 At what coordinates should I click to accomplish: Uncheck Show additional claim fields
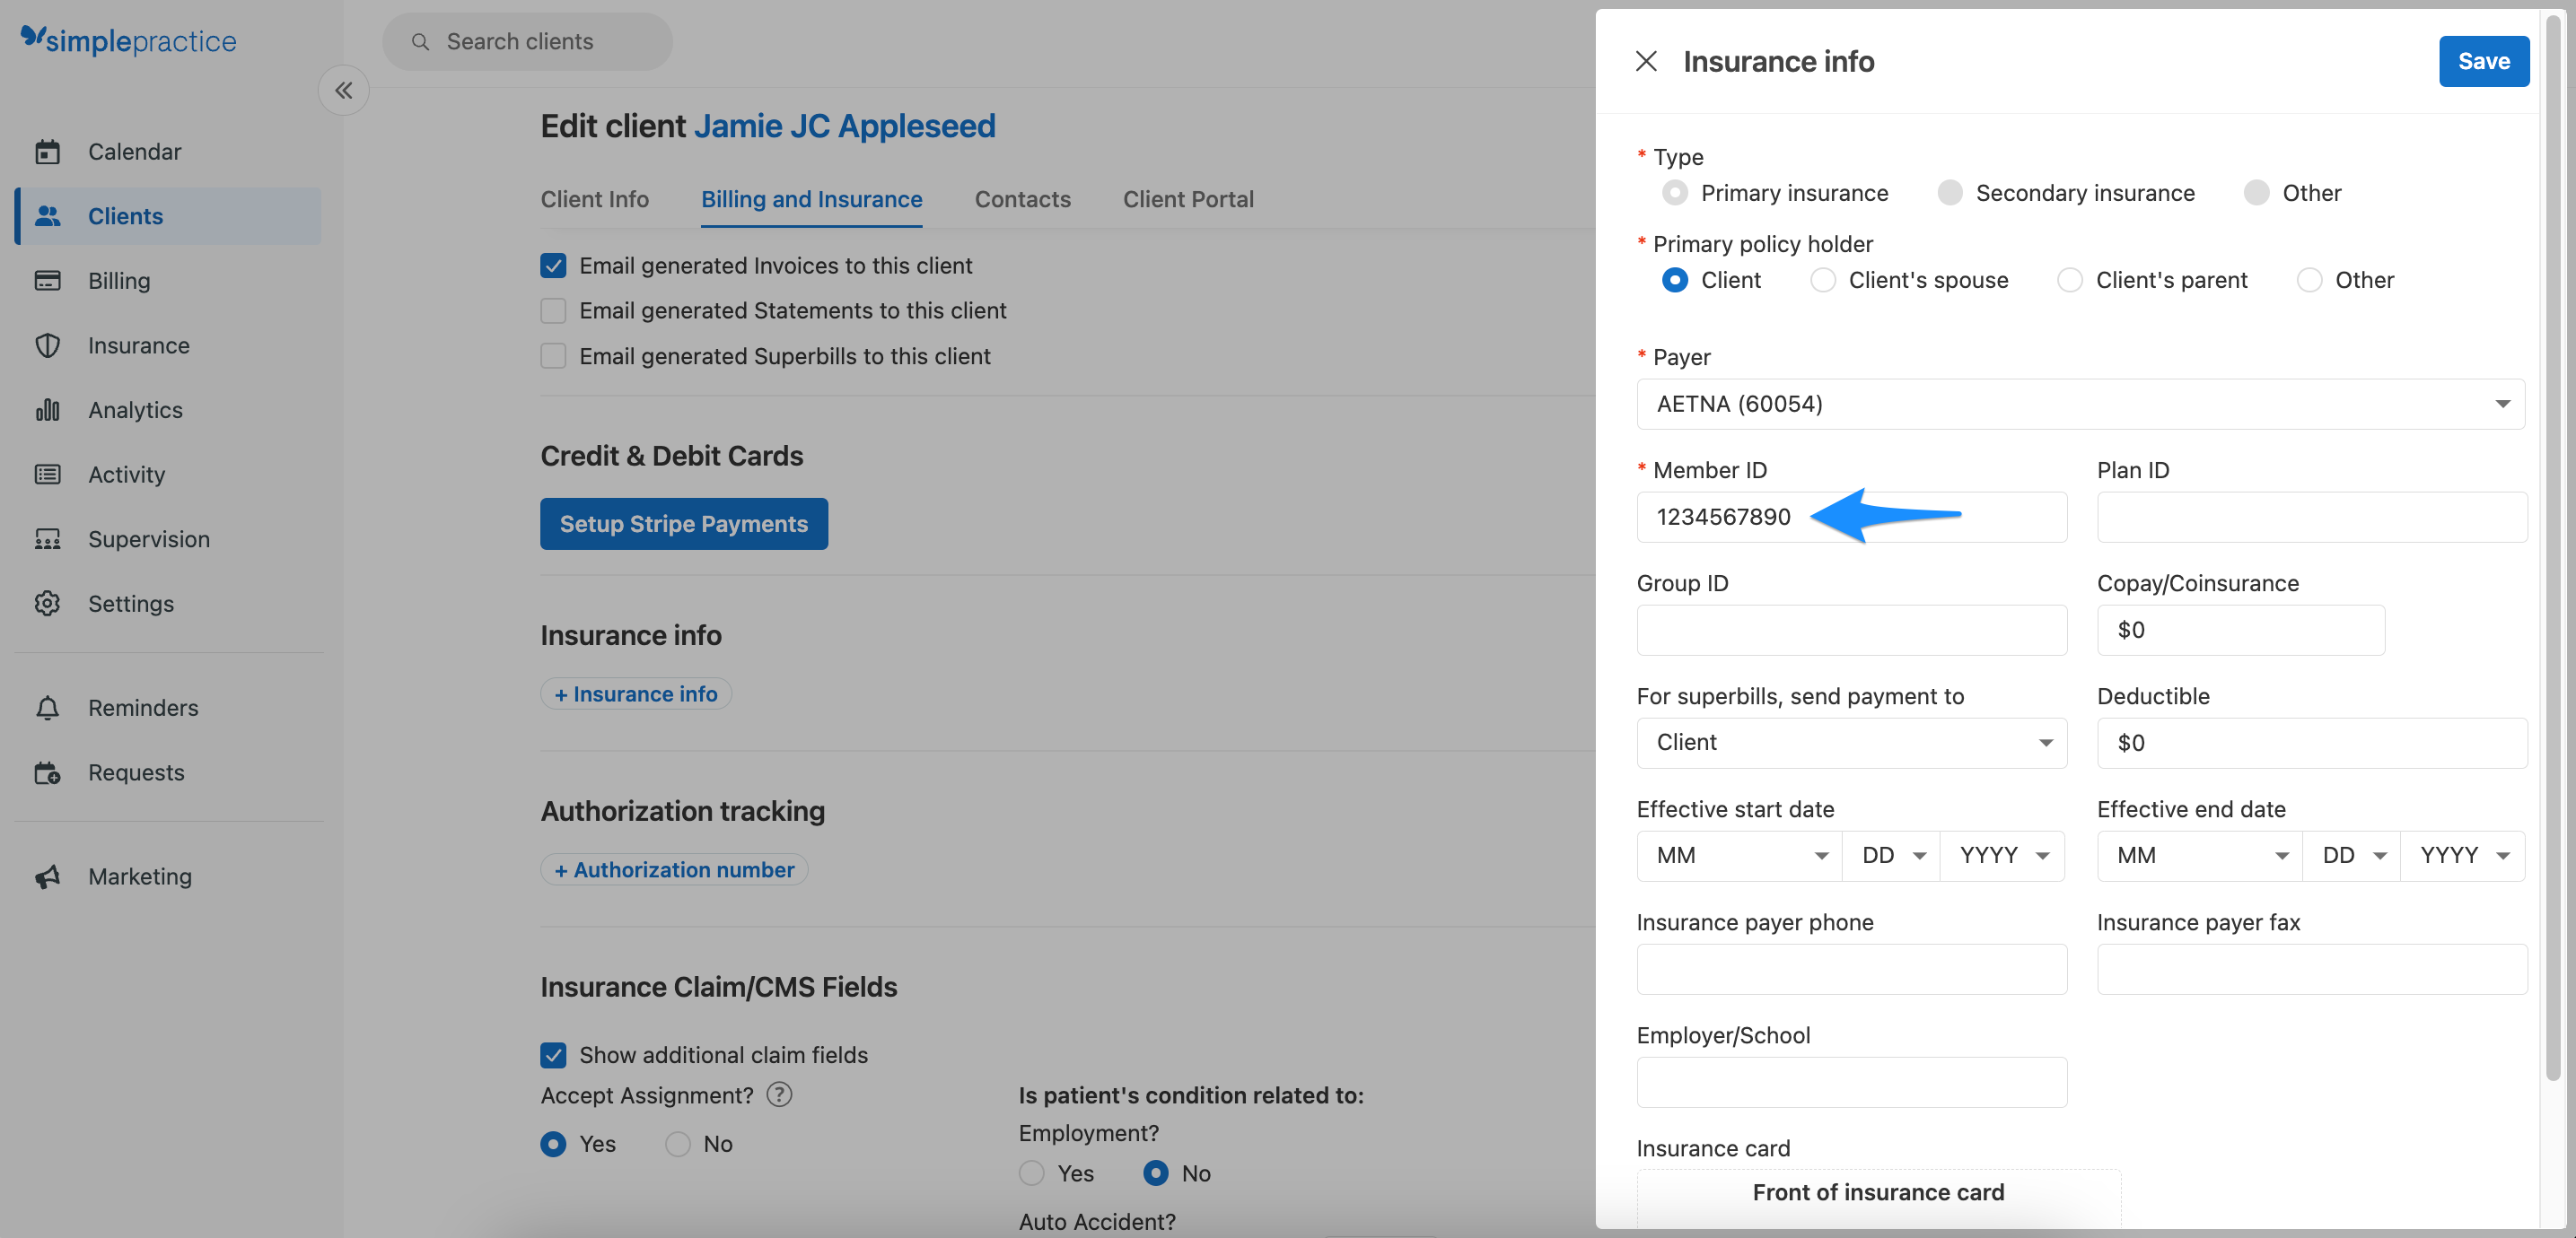click(553, 1055)
